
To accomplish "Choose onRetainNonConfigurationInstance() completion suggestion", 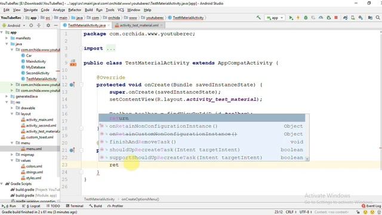I will (x=202, y=126).
